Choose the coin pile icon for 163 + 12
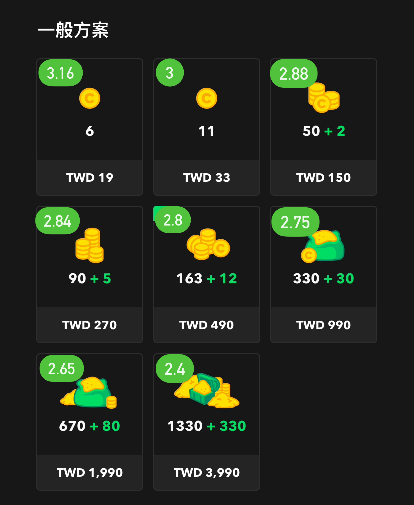This screenshot has width=414, height=505. [208, 244]
